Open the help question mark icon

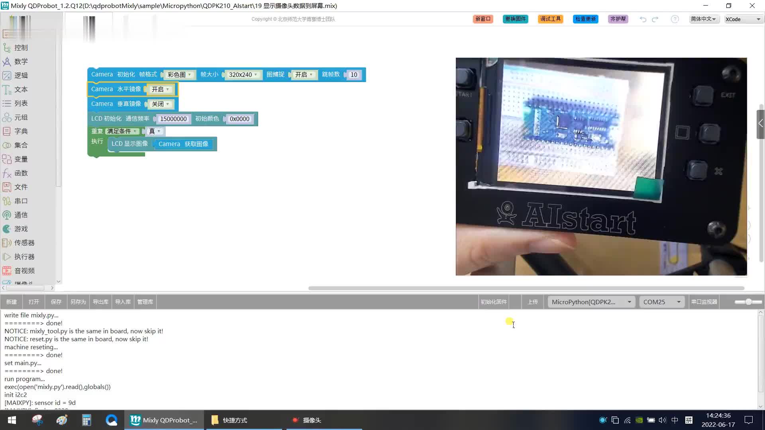(675, 19)
